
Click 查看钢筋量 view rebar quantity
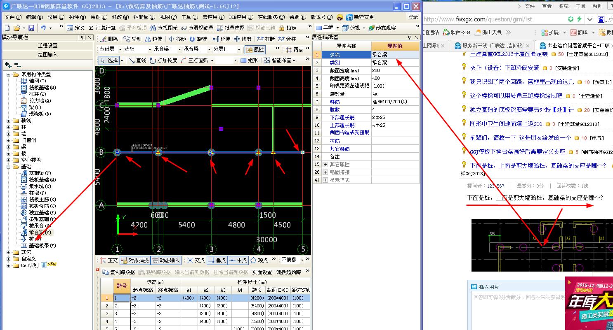[x=197, y=28]
